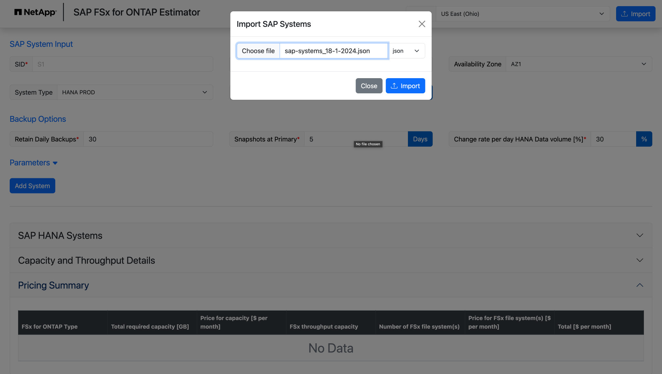Screen dimensions: 662x374
Task: Click the SID input field
Action: click(123, 64)
